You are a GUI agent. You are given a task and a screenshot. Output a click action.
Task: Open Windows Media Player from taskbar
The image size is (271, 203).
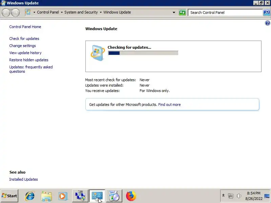coord(63,196)
